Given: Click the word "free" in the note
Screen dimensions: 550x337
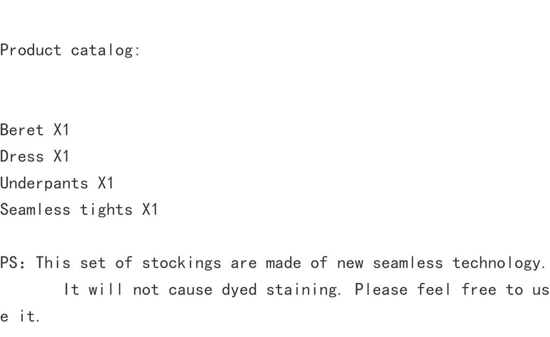Looking at the screenshot, I should pyautogui.click(x=478, y=290).
